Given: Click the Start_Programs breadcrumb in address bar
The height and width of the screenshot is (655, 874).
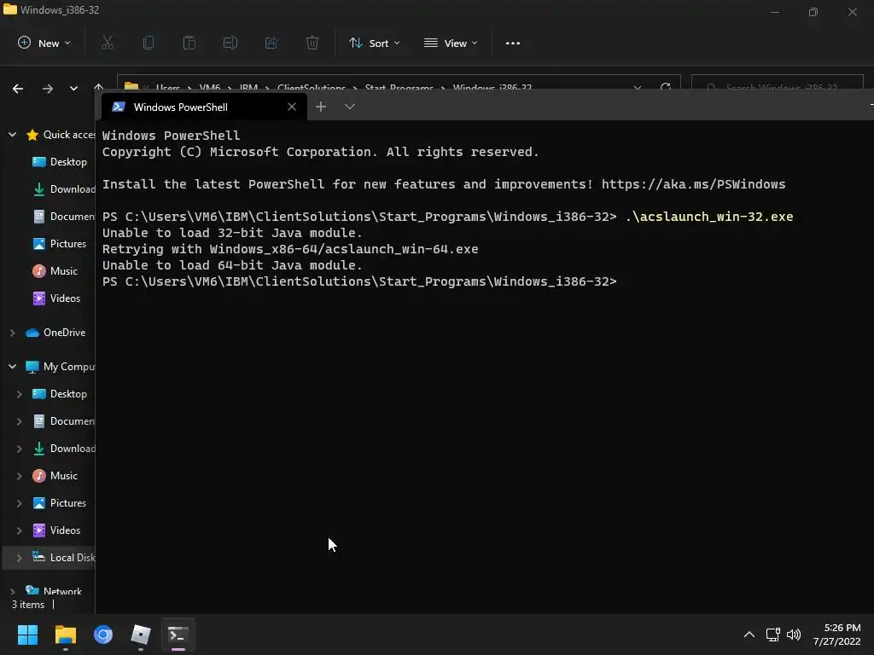Looking at the screenshot, I should [x=399, y=88].
